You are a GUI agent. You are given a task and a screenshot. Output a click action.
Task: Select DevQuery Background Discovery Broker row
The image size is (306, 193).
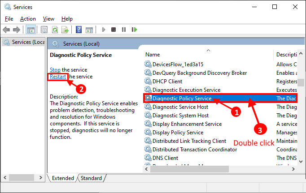tap(220, 73)
